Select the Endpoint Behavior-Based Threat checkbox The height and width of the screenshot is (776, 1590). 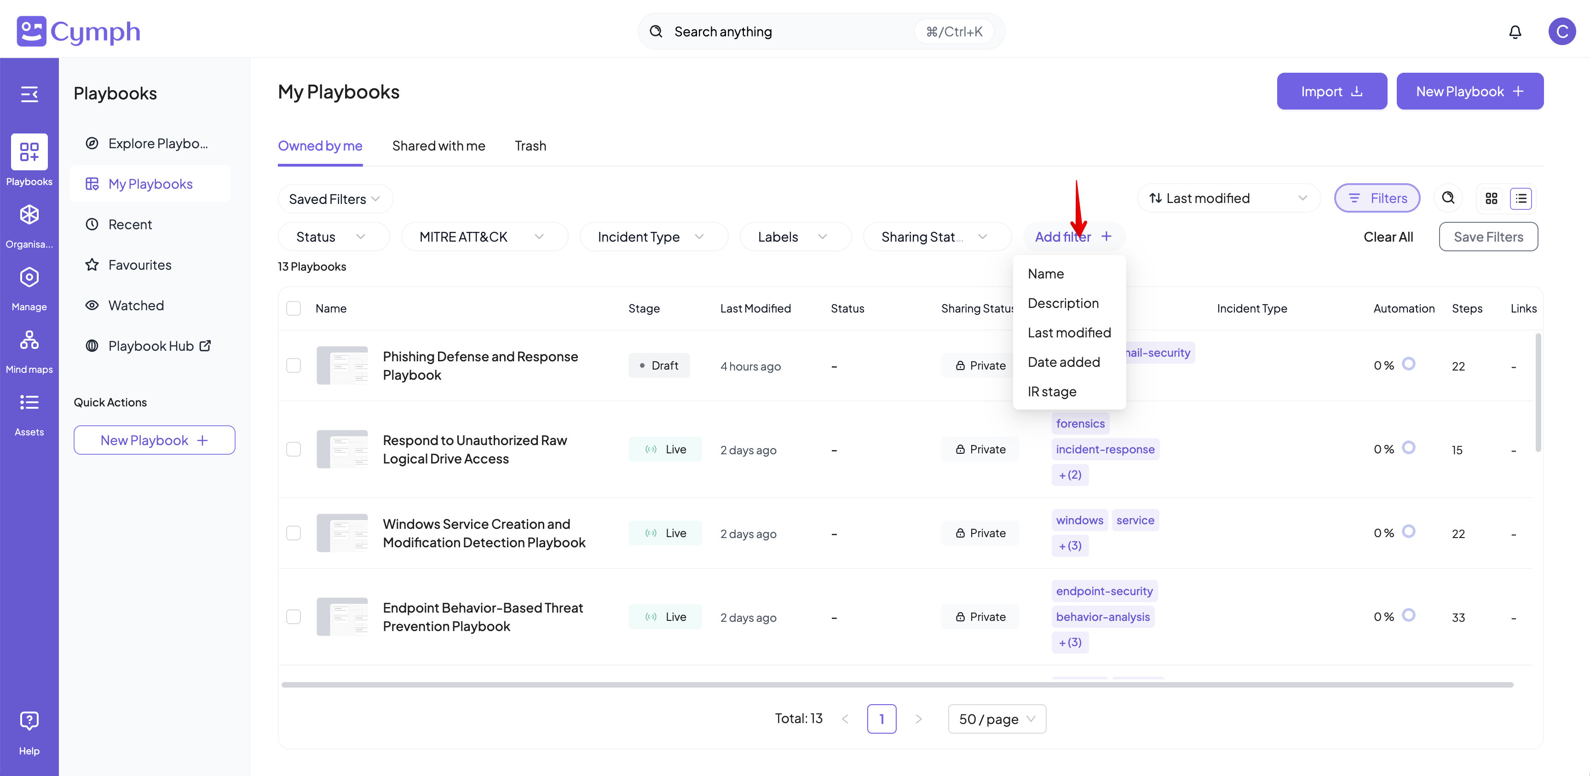pyautogui.click(x=293, y=617)
